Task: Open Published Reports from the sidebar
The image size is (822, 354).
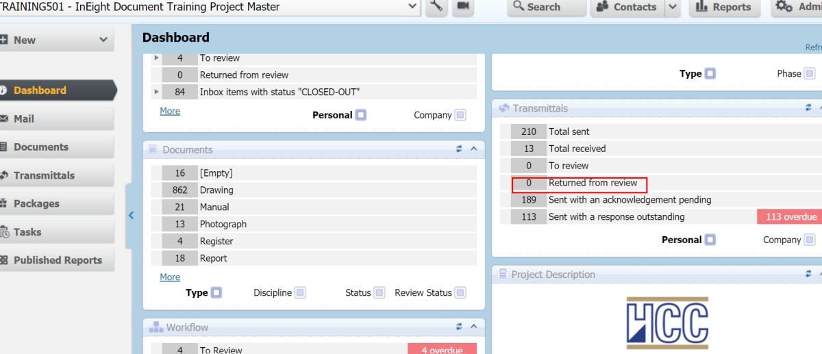Action: pyautogui.click(x=56, y=260)
